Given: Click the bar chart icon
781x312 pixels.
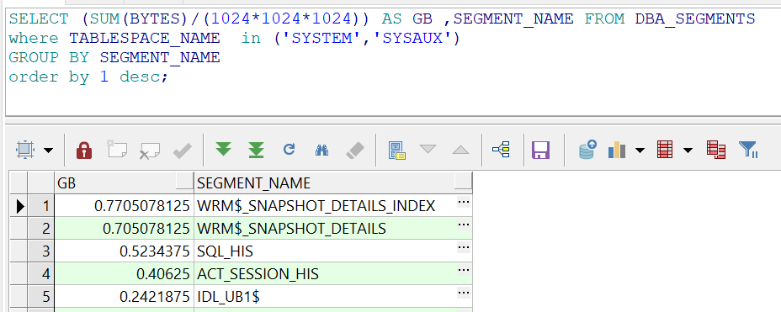Looking at the screenshot, I should (x=617, y=150).
